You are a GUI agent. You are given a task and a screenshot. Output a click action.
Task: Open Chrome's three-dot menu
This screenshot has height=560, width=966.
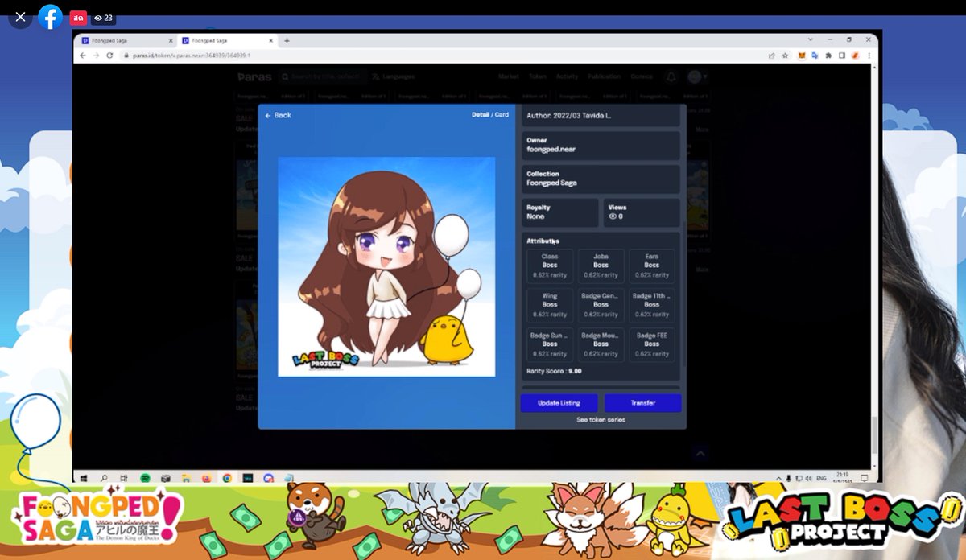[x=869, y=56]
